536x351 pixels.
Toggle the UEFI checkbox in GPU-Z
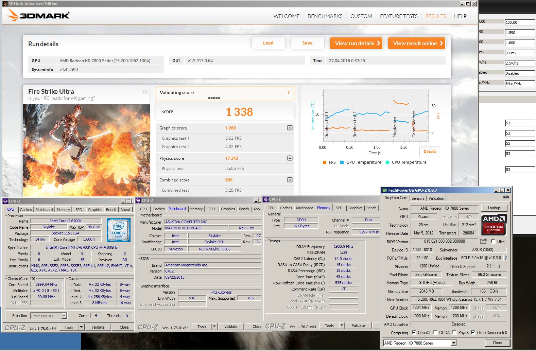[493, 242]
